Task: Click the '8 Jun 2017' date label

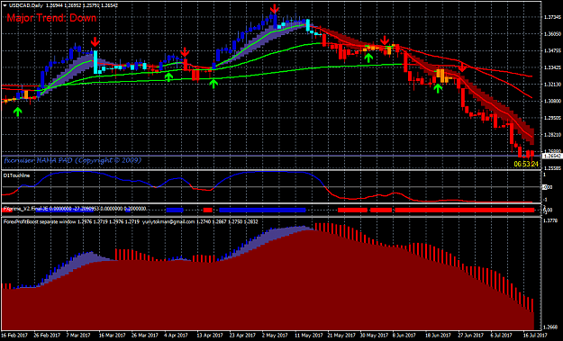Action: (x=404, y=336)
